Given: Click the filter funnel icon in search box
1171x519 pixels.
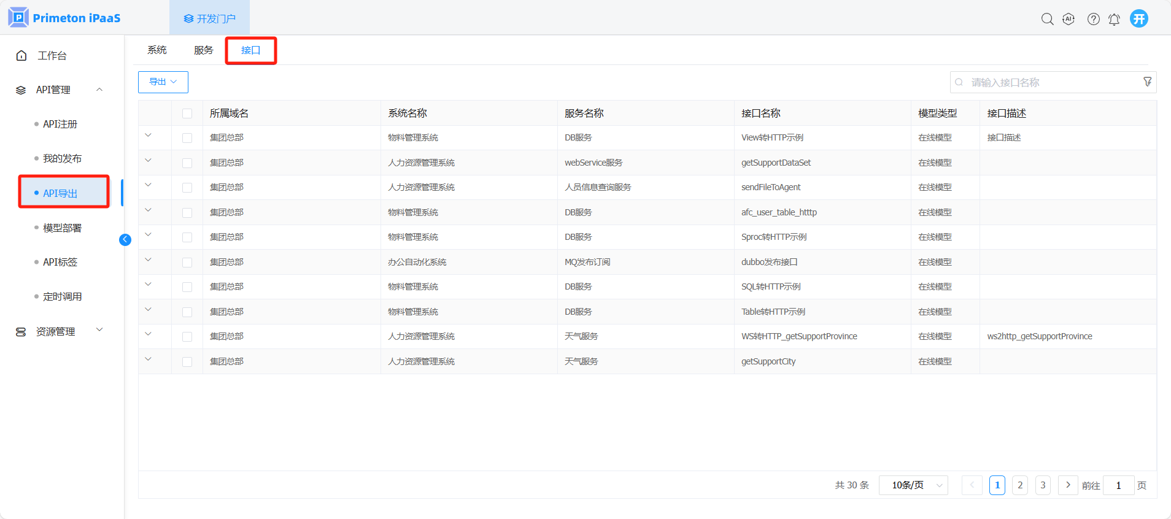Looking at the screenshot, I should 1147,82.
